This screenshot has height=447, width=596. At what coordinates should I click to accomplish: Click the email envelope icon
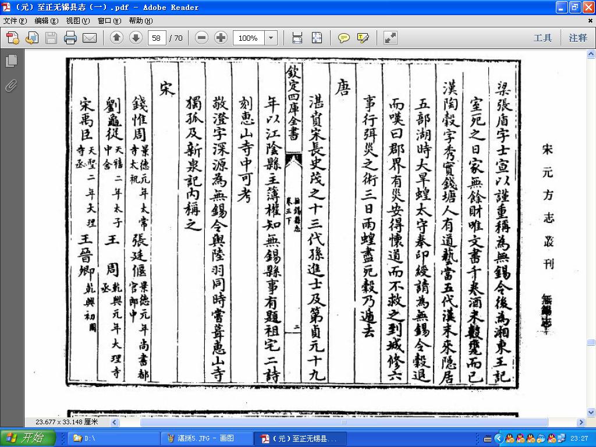pos(90,38)
